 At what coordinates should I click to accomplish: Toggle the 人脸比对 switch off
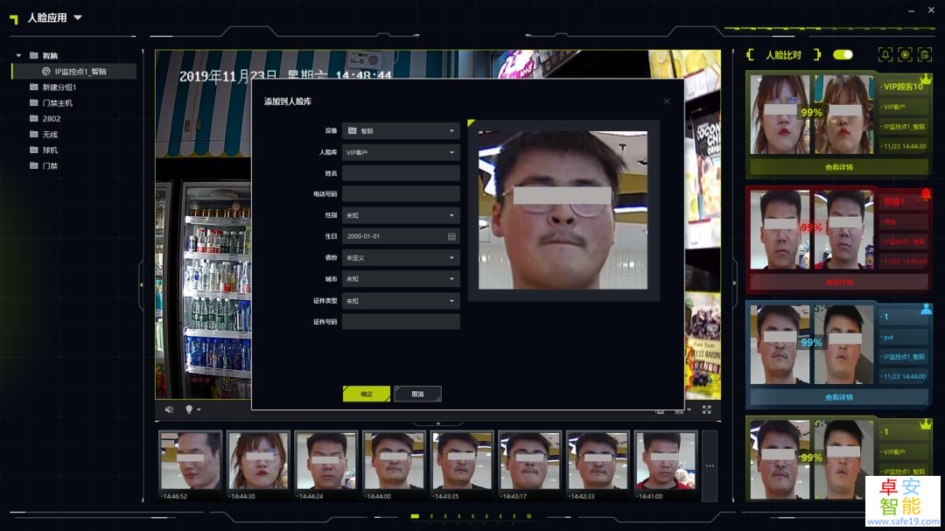point(843,54)
